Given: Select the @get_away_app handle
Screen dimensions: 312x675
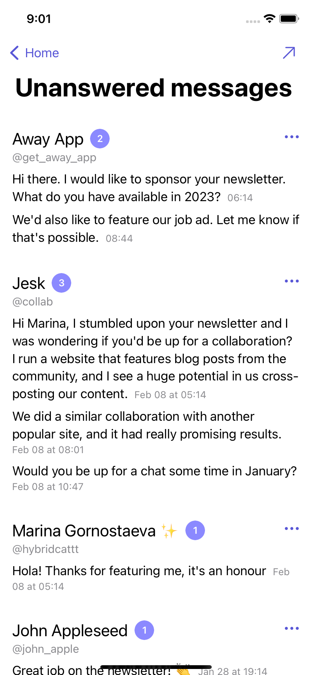Looking at the screenshot, I should pyautogui.click(x=54, y=157).
